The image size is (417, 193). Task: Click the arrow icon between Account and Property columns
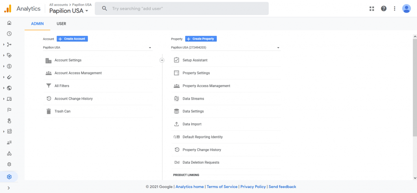[162, 60]
